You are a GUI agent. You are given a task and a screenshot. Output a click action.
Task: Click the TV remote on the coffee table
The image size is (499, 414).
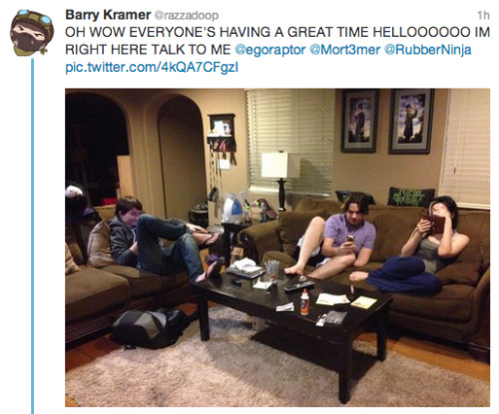[299, 285]
